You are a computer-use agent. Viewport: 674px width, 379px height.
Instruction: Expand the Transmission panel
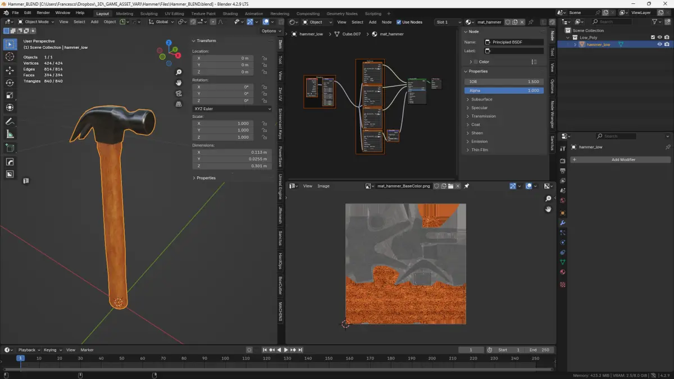click(x=483, y=116)
